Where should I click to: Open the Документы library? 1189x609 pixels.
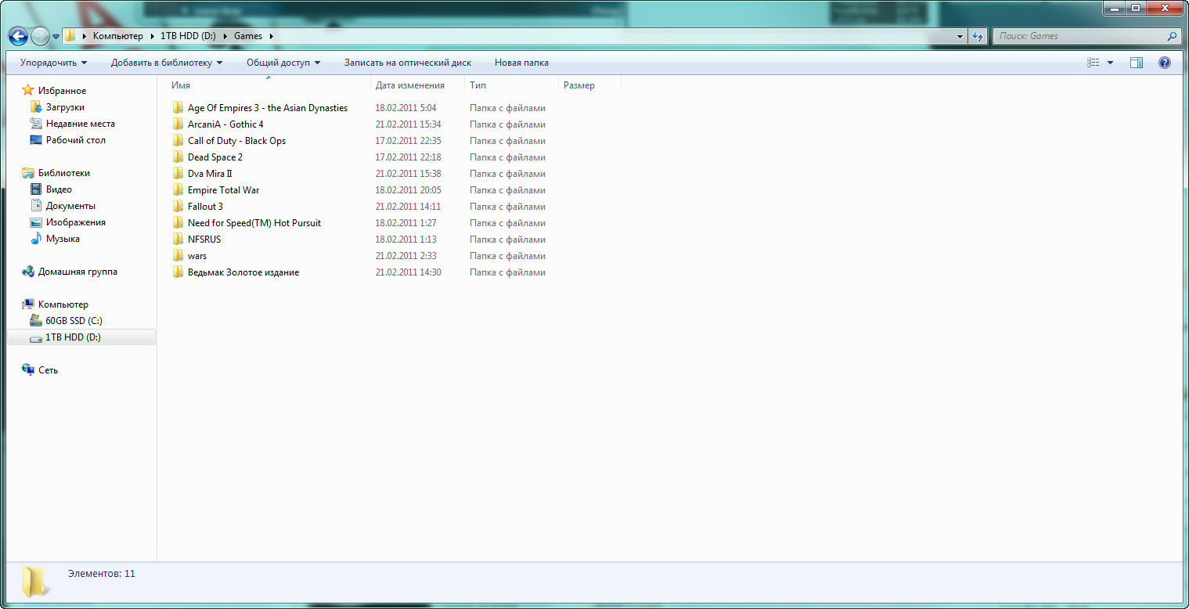click(70, 206)
